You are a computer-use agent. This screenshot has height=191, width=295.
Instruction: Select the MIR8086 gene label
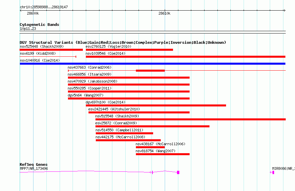(x=283, y=168)
